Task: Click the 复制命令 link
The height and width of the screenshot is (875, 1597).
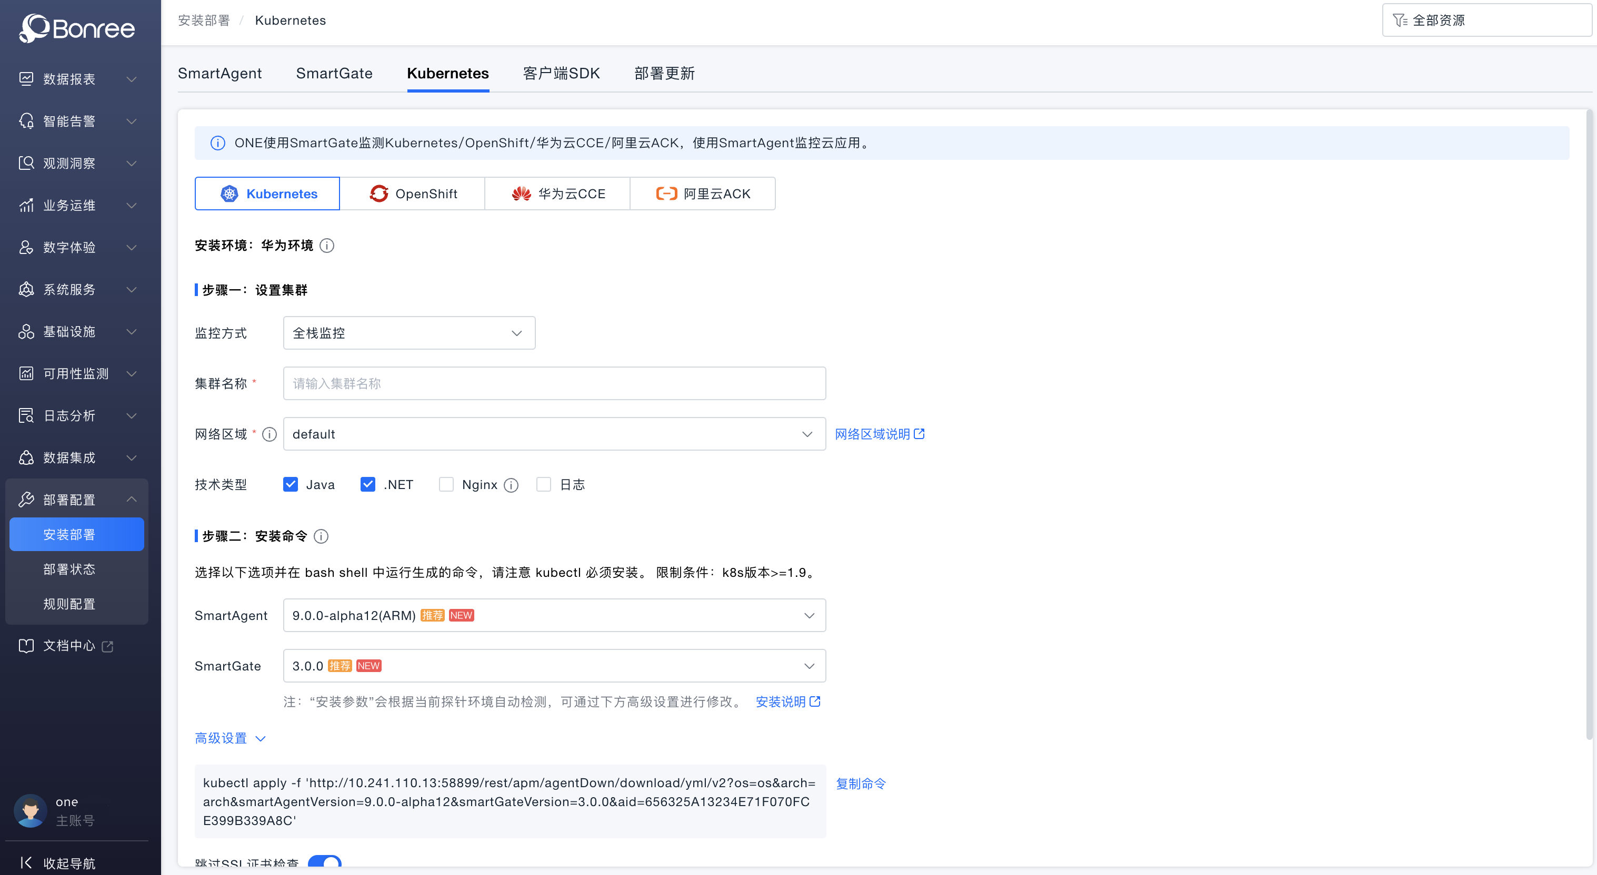Action: point(861,784)
